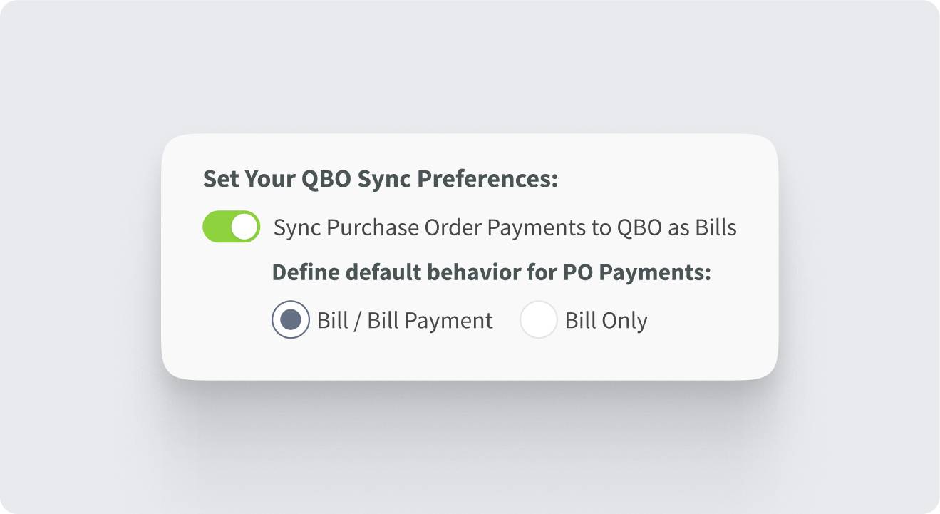This screenshot has width=940, height=514.
Task: Click 'Sync Purchase Order Payments to QBO as Bills' label
Action: coord(505,227)
